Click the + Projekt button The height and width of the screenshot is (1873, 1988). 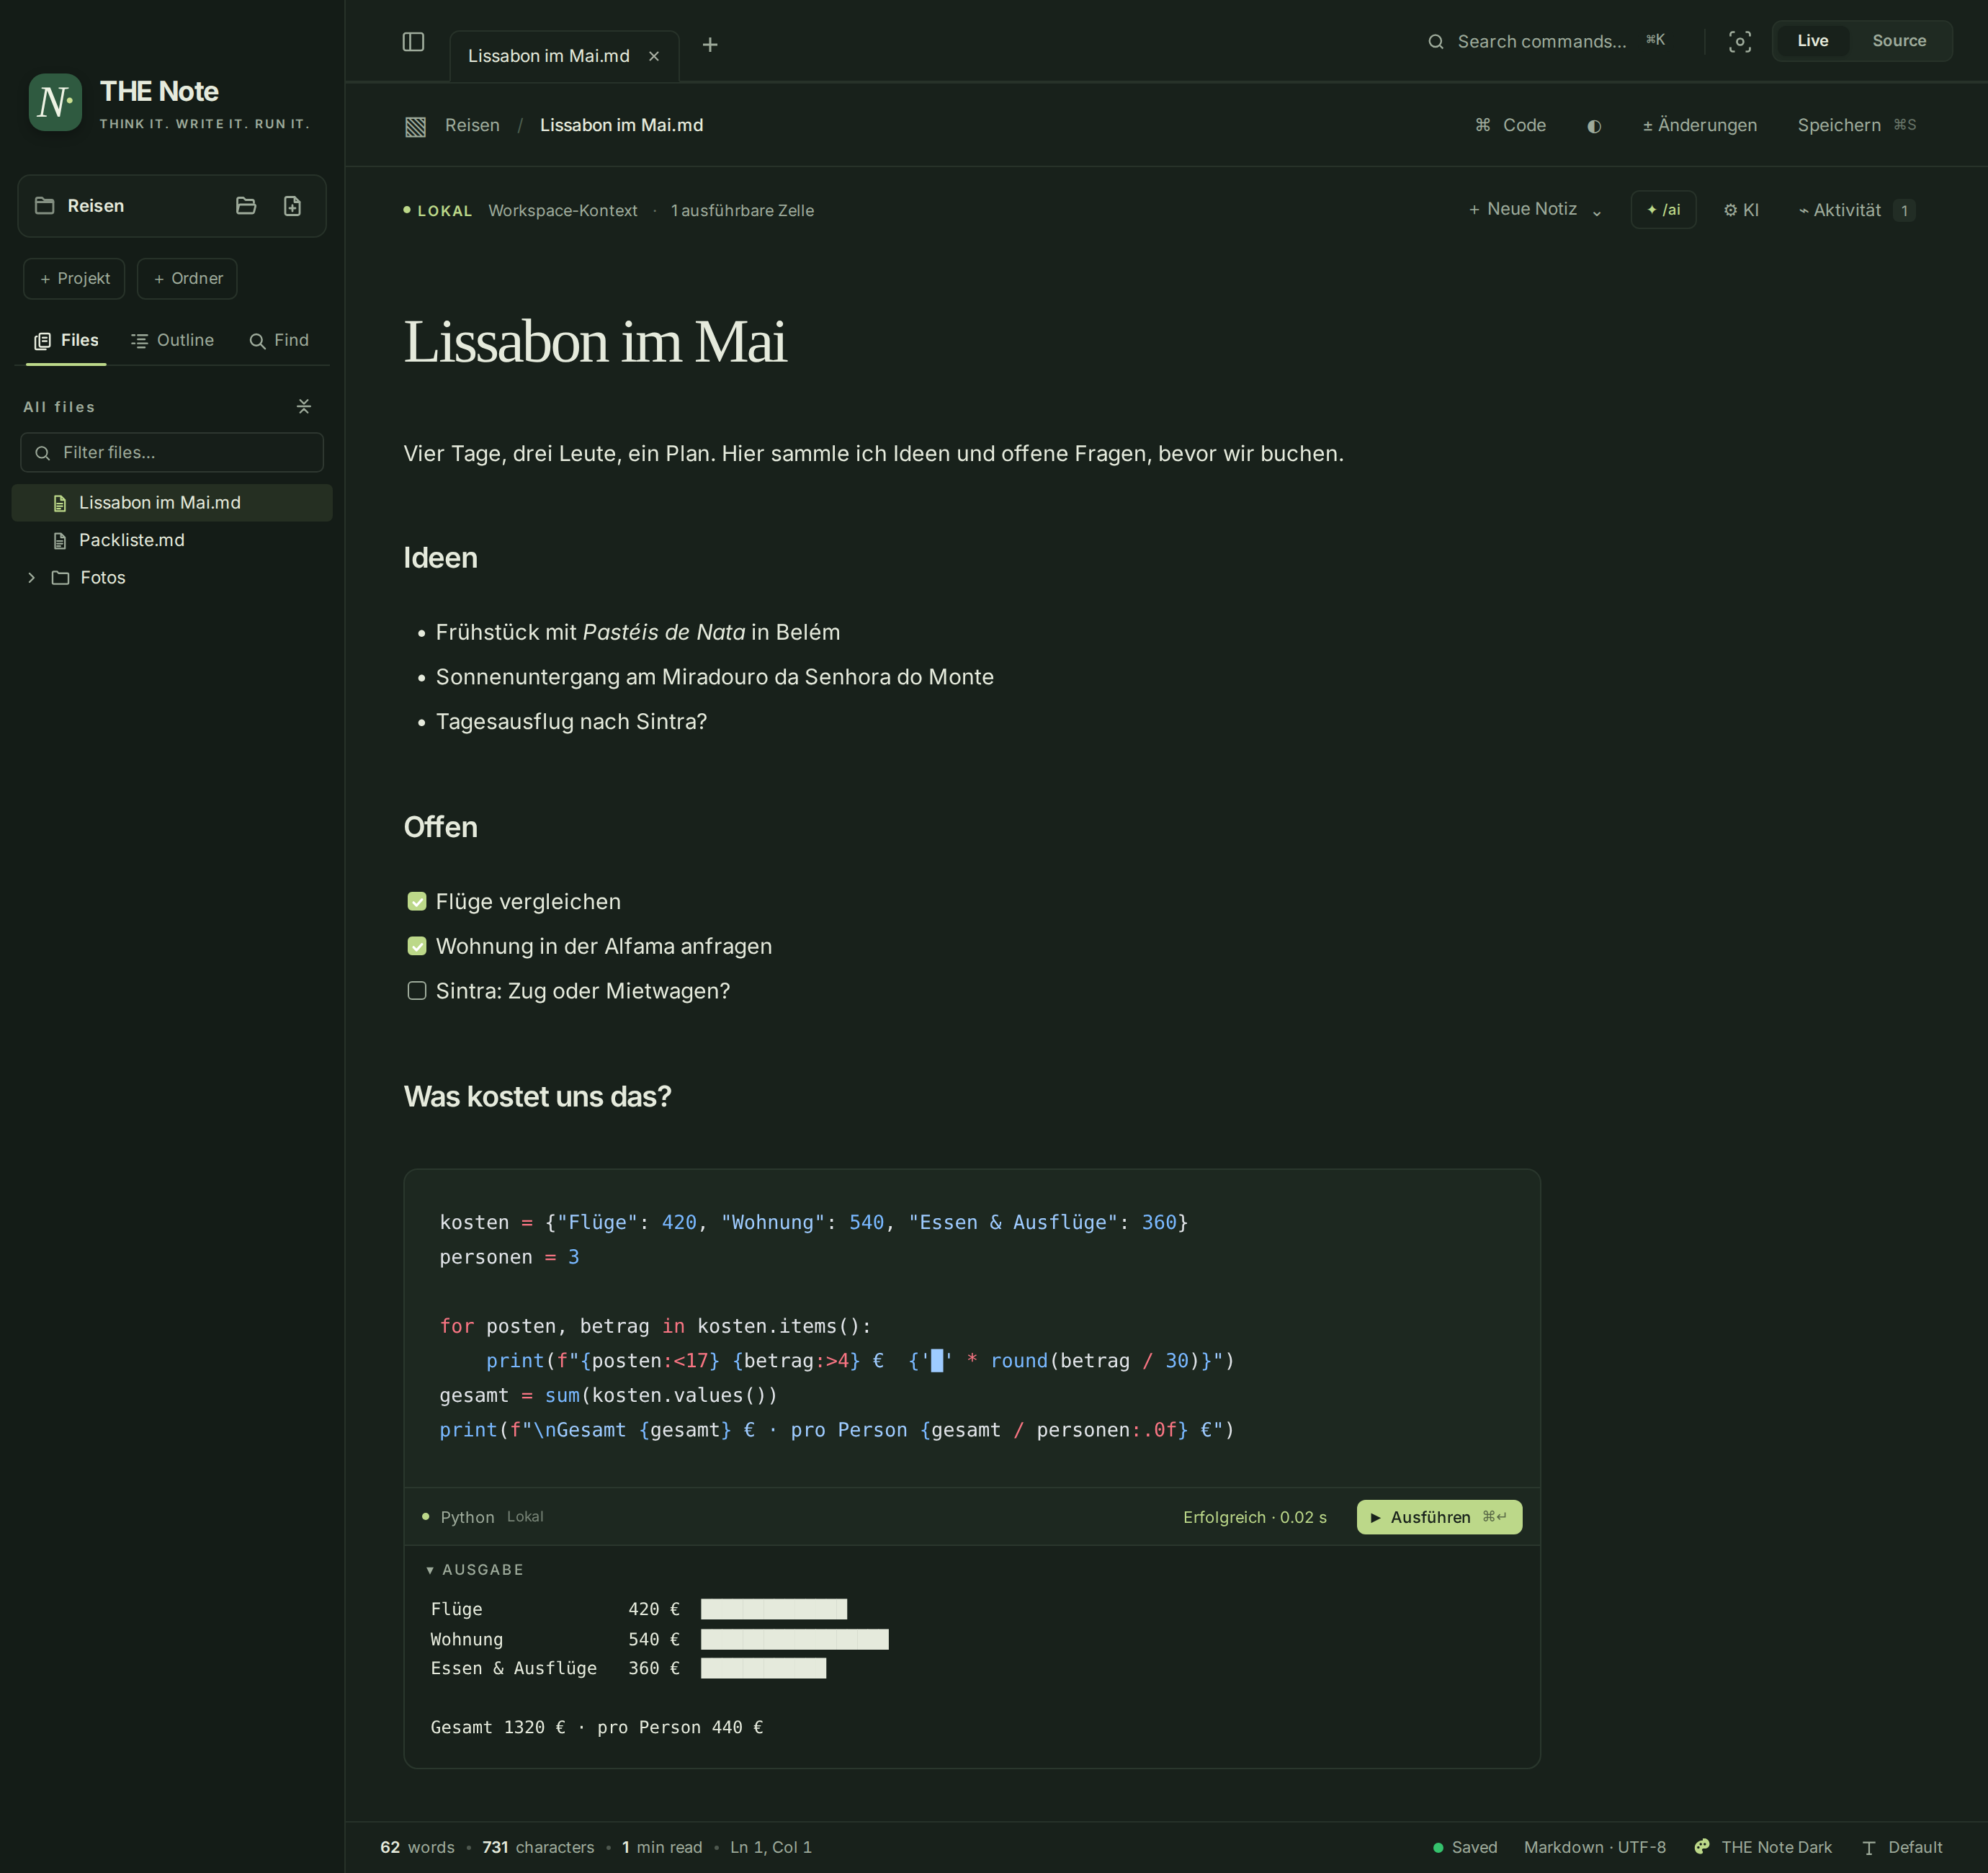pyautogui.click(x=74, y=278)
